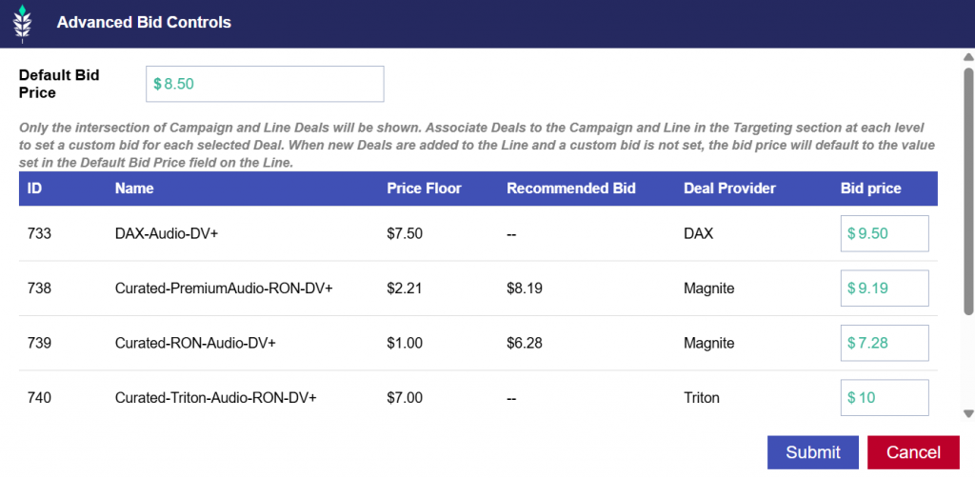This screenshot has width=975, height=478.
Task: Click the ID column header
Action: pyautogui.click(x=34, y=189)
